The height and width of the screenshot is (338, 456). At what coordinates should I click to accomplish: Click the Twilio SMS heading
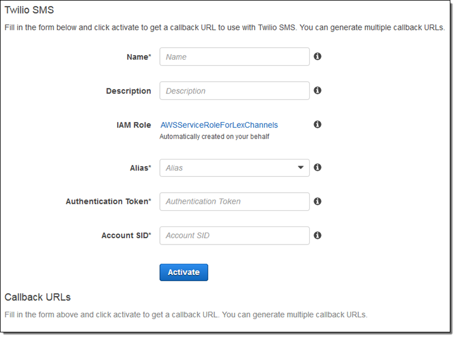[29, 10]
